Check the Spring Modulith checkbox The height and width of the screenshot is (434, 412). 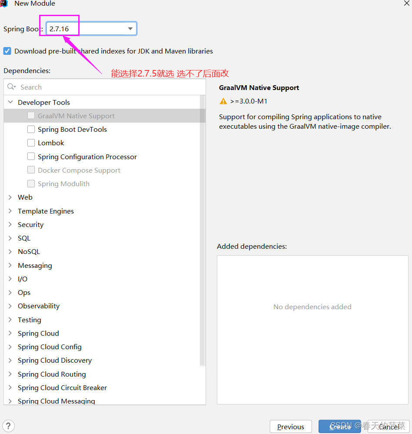31,184
